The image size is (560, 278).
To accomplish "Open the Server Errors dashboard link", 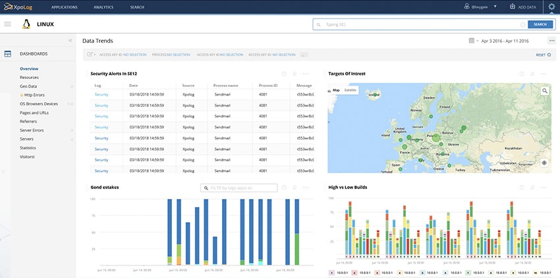I will pyautogui.click(x=32, y=130).
